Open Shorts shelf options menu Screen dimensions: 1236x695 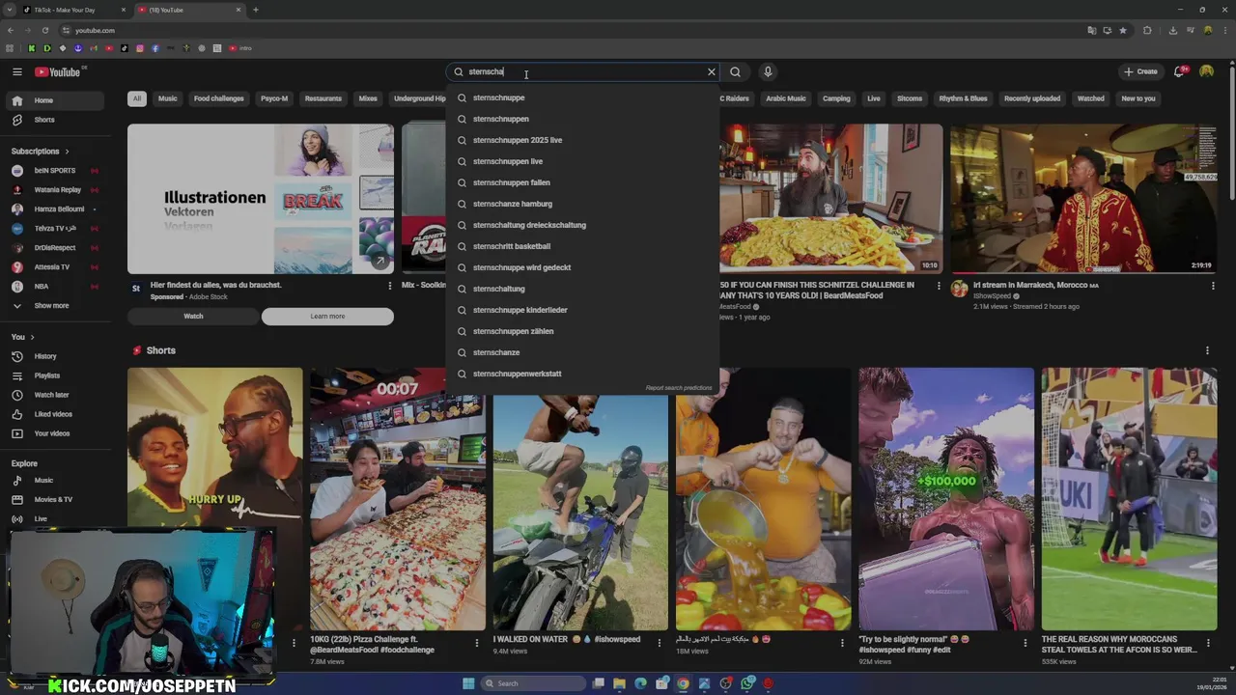(x=1207, y=350)
